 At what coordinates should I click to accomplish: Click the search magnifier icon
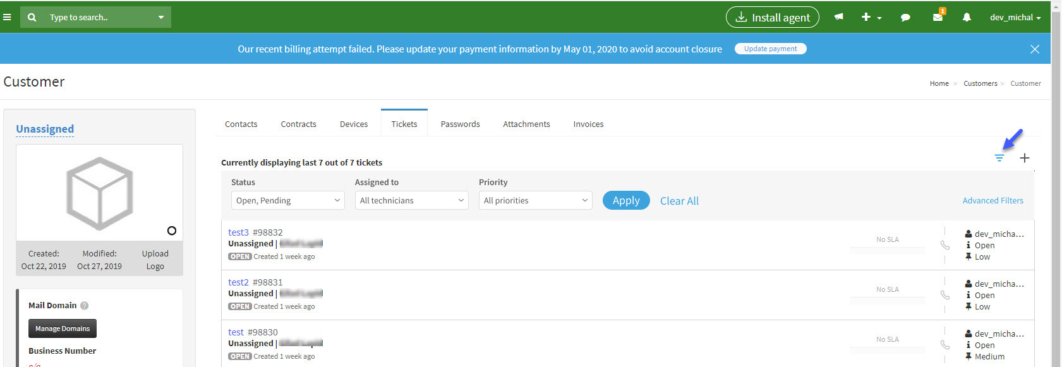coord(32,17)
